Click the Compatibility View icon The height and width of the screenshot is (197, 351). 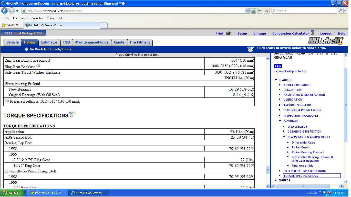click(253, 11)
